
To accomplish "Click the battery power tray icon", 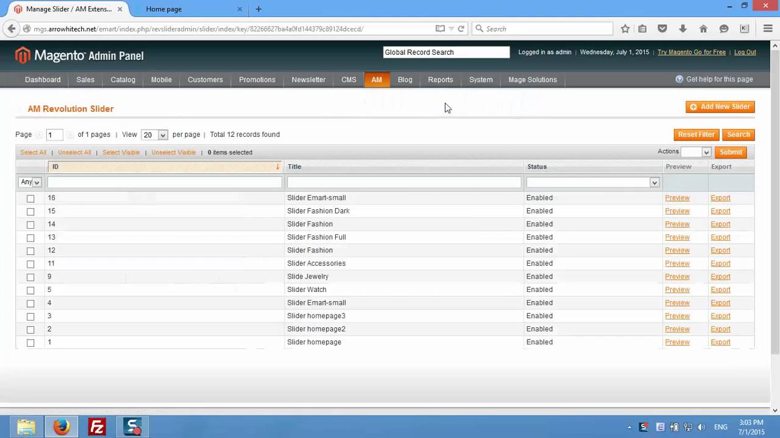I will click(x=675, y=428).
